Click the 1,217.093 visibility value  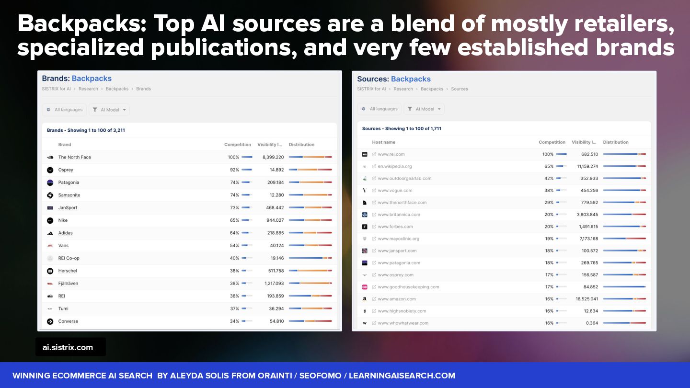click(x=274, y=284)
